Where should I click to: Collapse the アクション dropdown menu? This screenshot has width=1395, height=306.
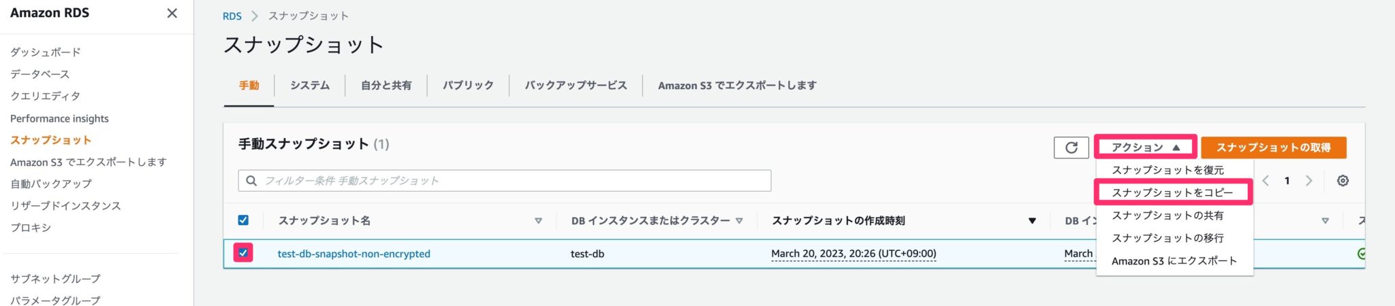(1145, 148)
